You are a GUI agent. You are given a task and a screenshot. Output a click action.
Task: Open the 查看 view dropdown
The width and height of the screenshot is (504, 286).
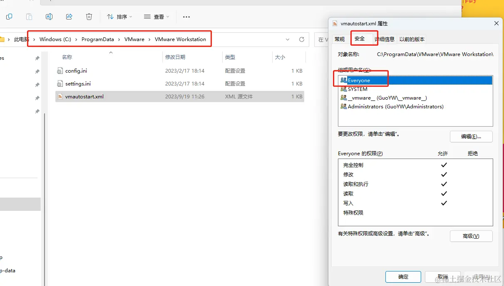pyautogui.click(x=156, y=17)
